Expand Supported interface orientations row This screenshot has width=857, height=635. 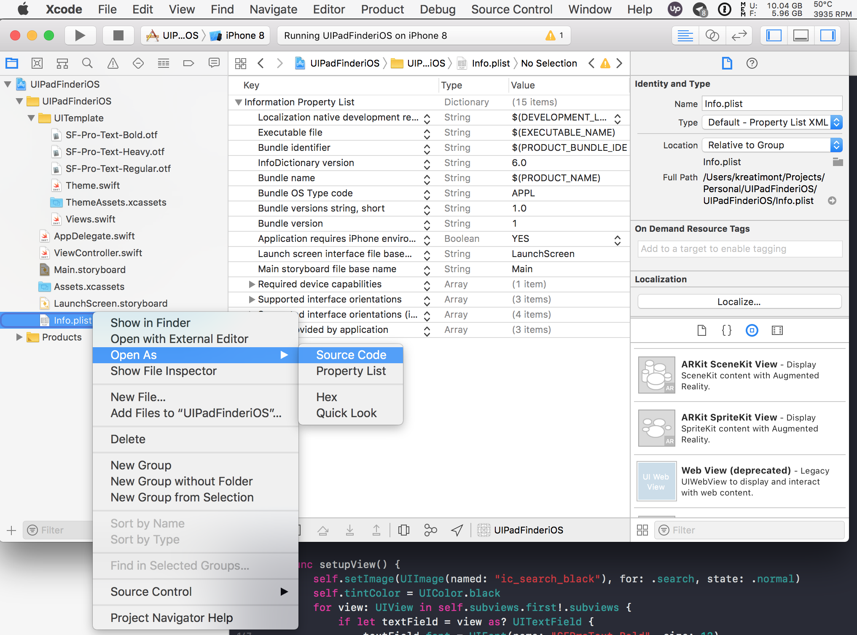tap(252, 300)
